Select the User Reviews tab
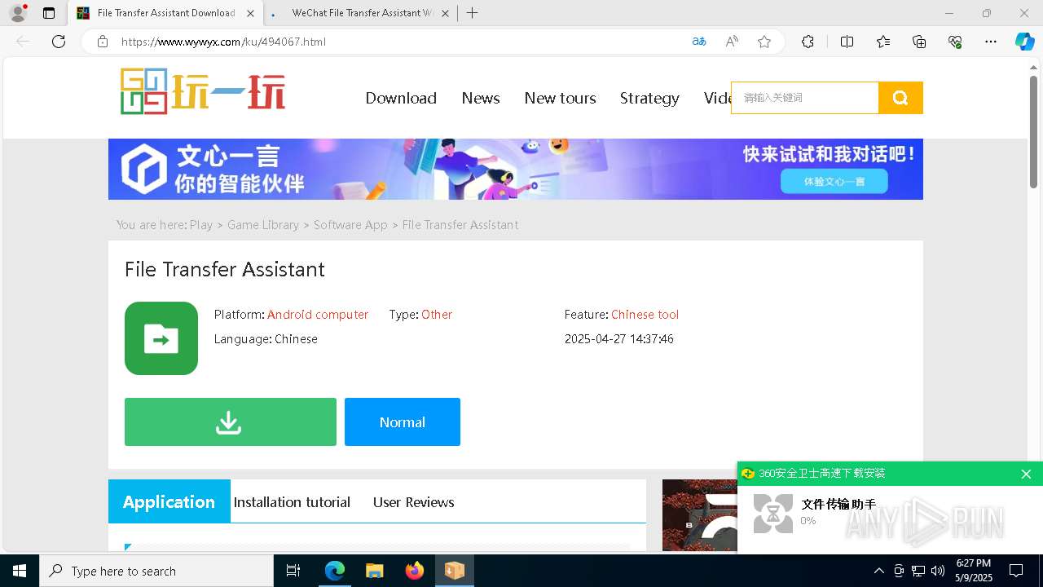 (414, 502)
